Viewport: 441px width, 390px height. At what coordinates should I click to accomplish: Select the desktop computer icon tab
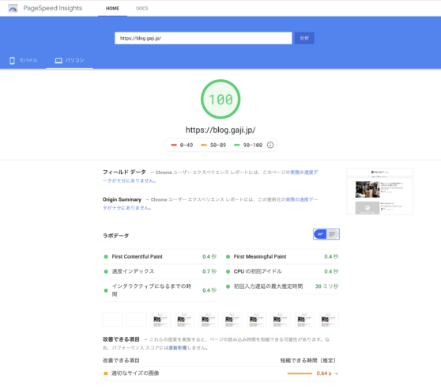pyautogui.click(x=58, y=61)
